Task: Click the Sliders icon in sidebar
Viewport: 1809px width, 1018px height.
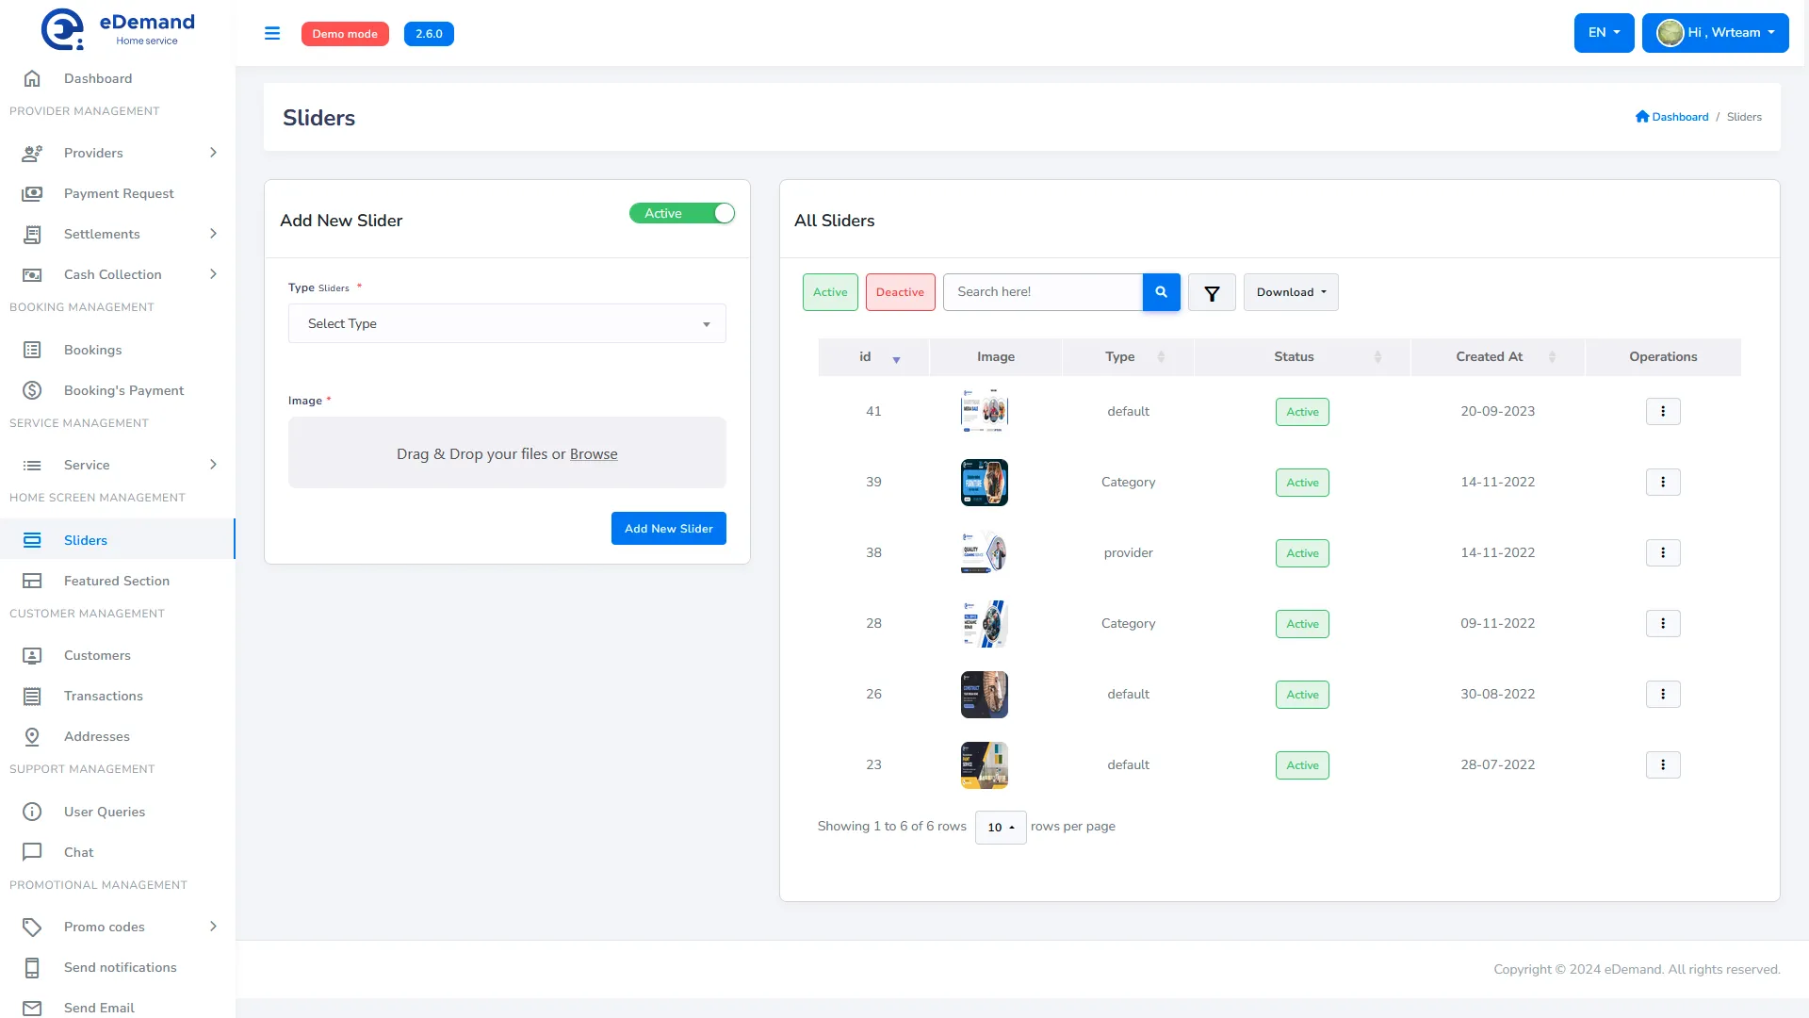Action: (x=32, y=540)
